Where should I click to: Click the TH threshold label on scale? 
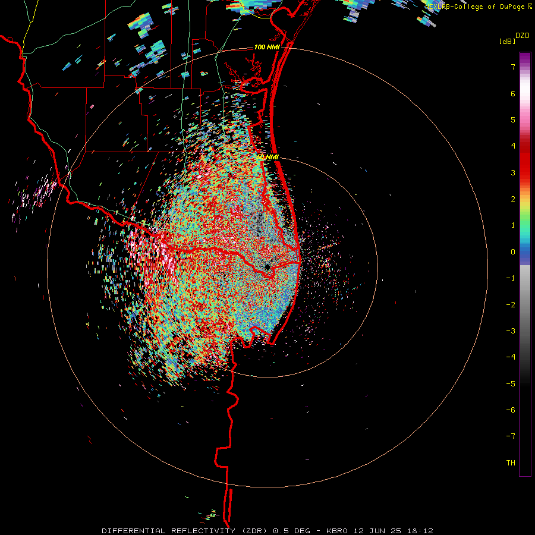tap(511, 462)
